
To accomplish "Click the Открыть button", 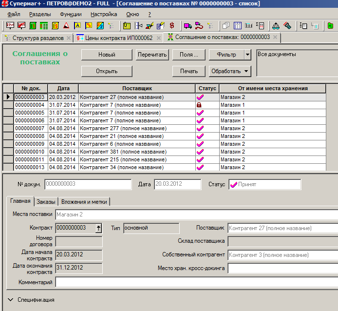I will pyautogui.click(x=107, y=72).
